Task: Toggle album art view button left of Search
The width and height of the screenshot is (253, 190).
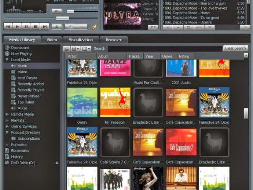Action: pos(67,48)
